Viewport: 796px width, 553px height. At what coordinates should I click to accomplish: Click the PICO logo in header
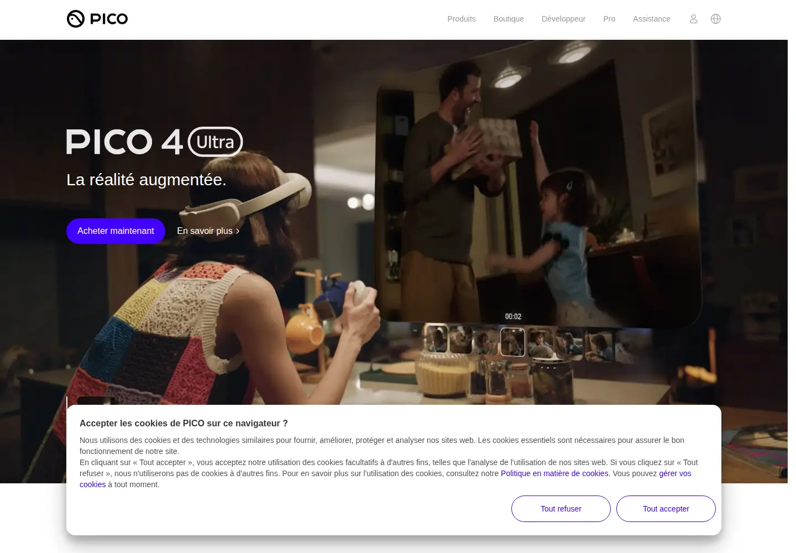click(97, 19)
